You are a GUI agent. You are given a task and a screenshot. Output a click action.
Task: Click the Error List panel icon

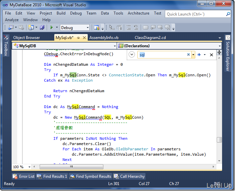(15, 176)
